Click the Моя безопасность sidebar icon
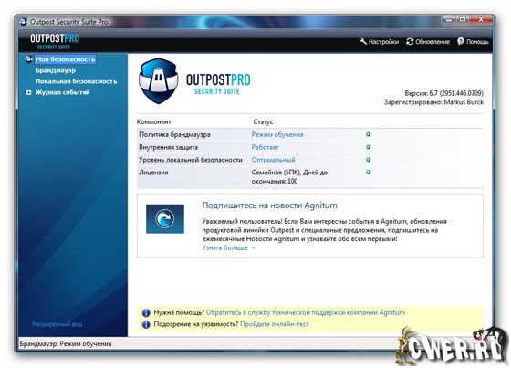Screen dimensions: 511x368 click(28, 59)
